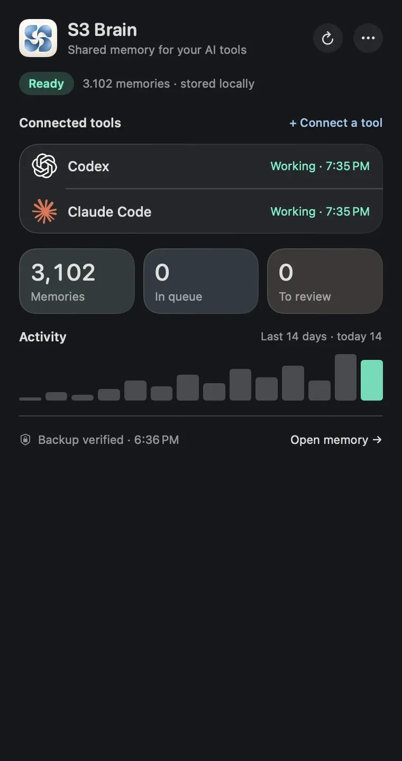
Task: Click the Open memory link
Action: (336, 440)
